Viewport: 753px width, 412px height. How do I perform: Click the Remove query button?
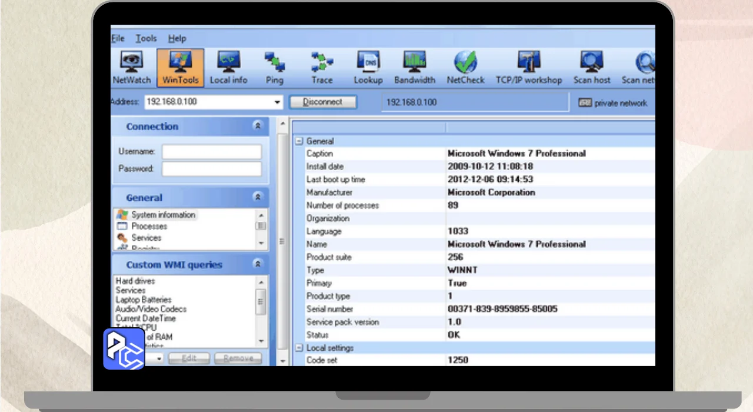coord(238,358)
